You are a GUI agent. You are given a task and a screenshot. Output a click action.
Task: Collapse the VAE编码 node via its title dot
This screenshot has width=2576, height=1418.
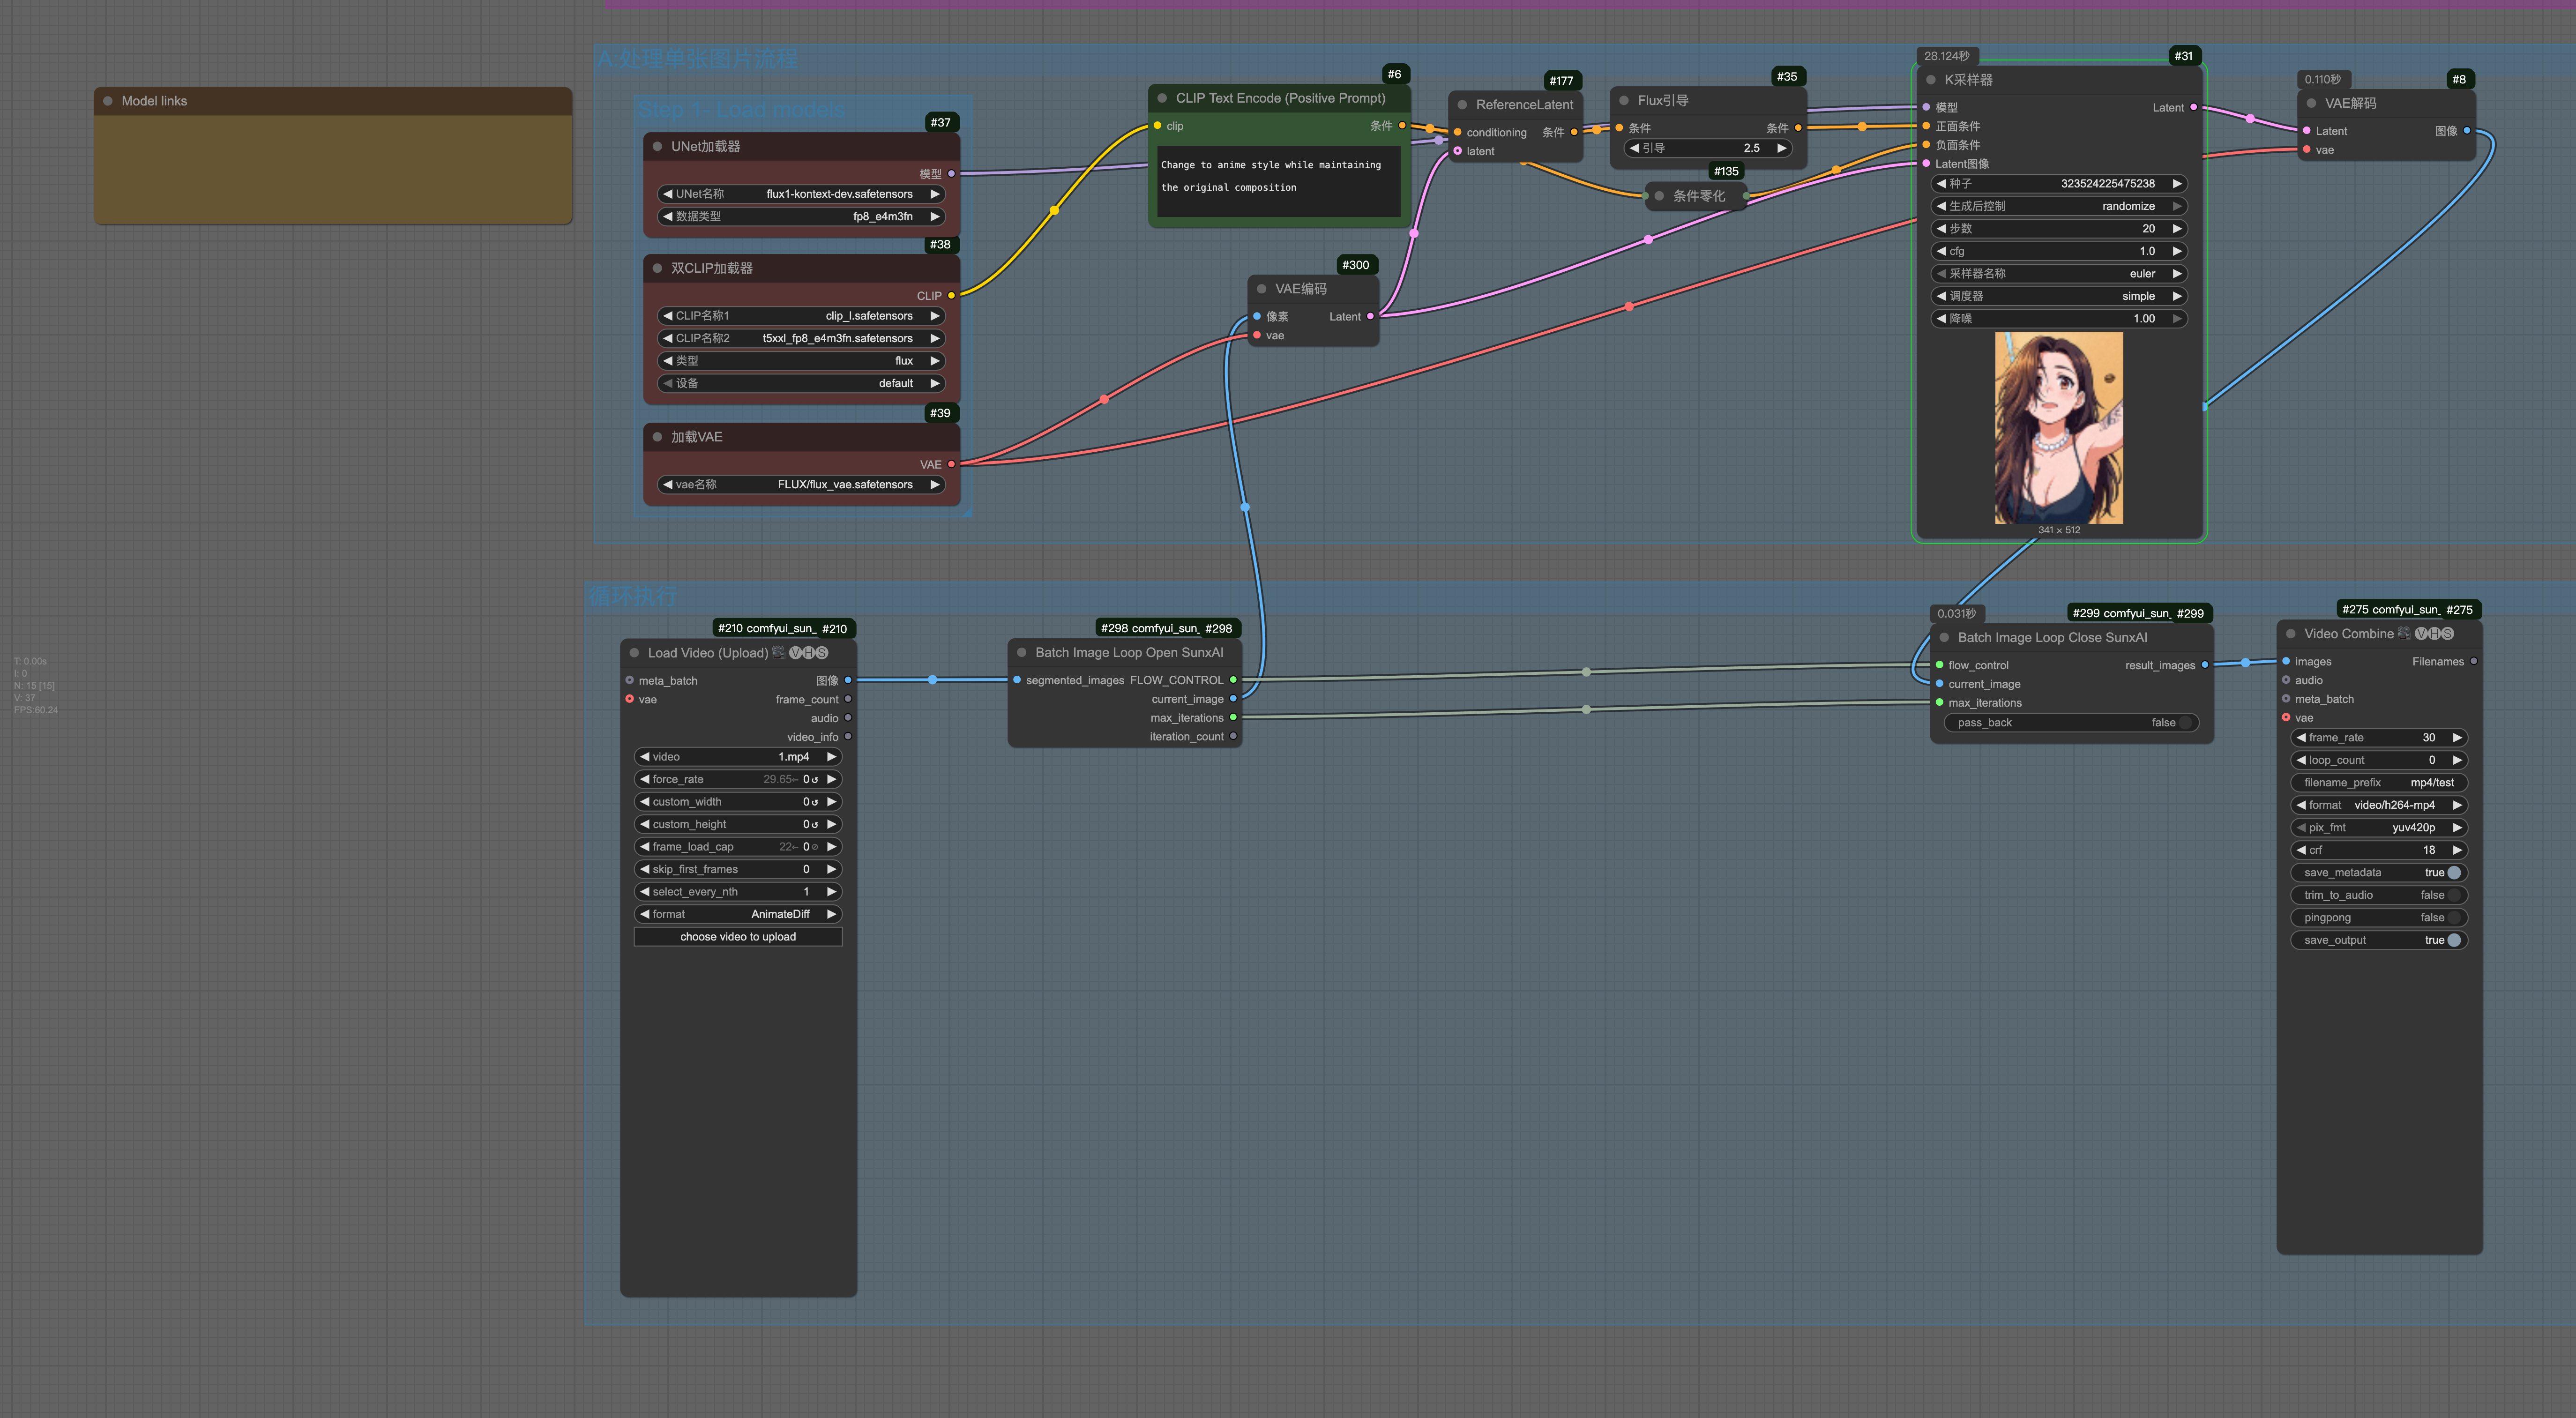pyautogui.click(x=1261, y=289)
